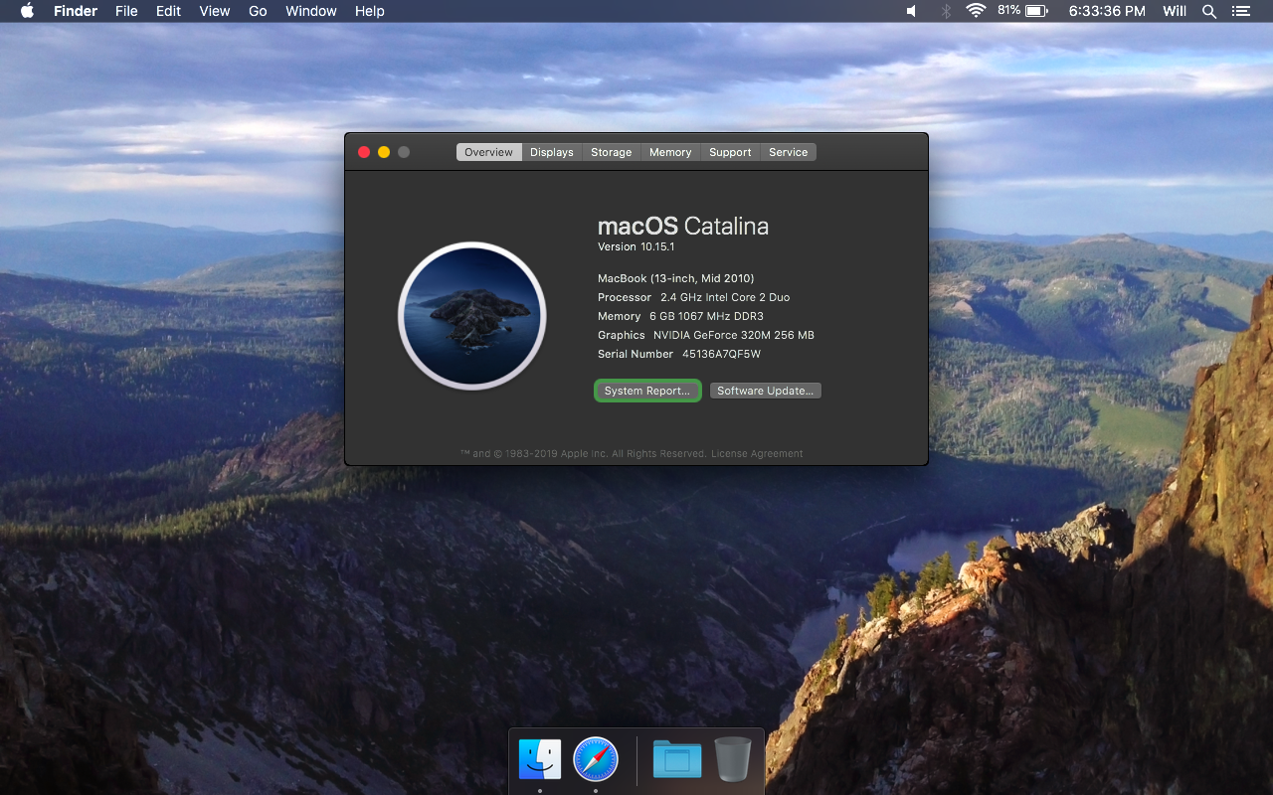Switch to the Memory tab
Viewport: 1273px width, 795px height.
coord(670,152)
